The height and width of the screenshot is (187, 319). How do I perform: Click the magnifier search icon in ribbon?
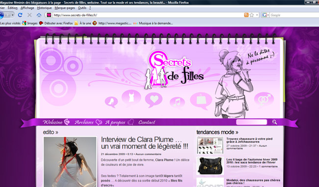coord(274,122)
